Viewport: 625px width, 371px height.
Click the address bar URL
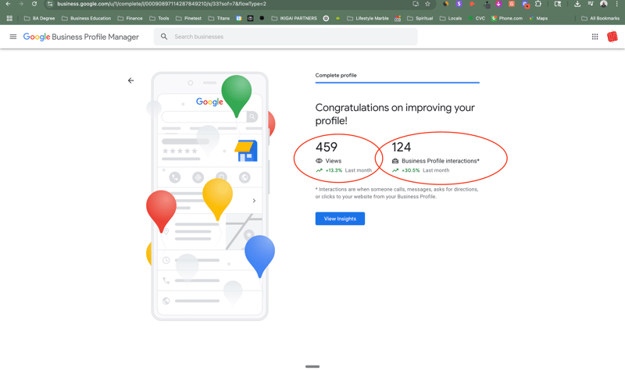162,4
